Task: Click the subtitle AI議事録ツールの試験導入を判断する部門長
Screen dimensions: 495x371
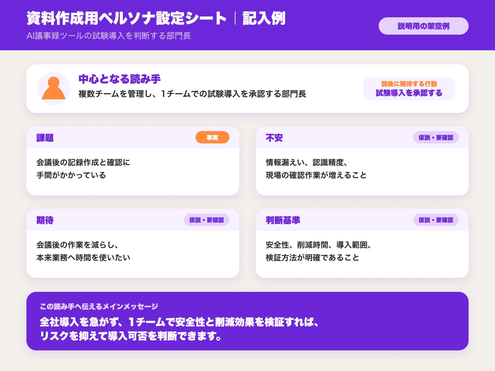Action: pyautogui.click(x=108, y=36)
